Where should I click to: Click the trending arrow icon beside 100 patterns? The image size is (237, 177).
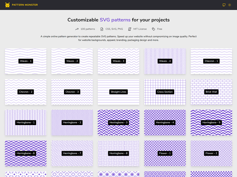pyautogui.click(x=77, y=29)
